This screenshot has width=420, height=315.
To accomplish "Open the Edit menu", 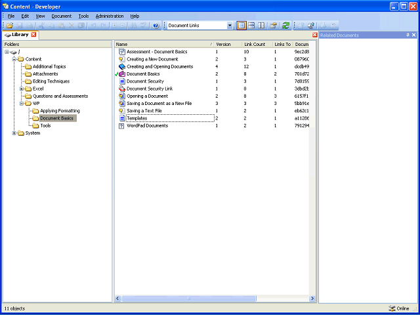I will click(x=25, y=16).
